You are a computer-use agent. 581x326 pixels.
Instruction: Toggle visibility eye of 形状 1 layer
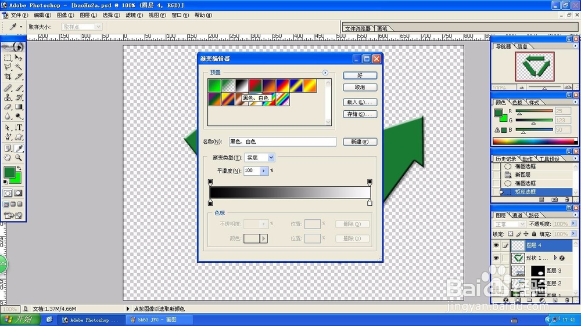pyautogui.click(x=496, y=258)
